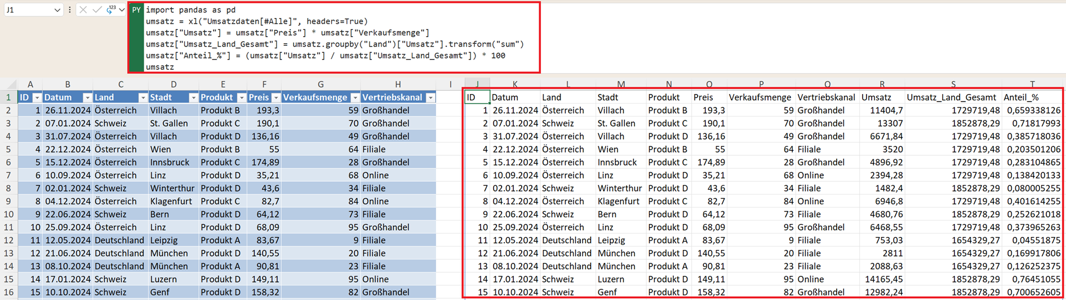
Task: Click the select-all corner of the grid
Action: pos(8,84)
